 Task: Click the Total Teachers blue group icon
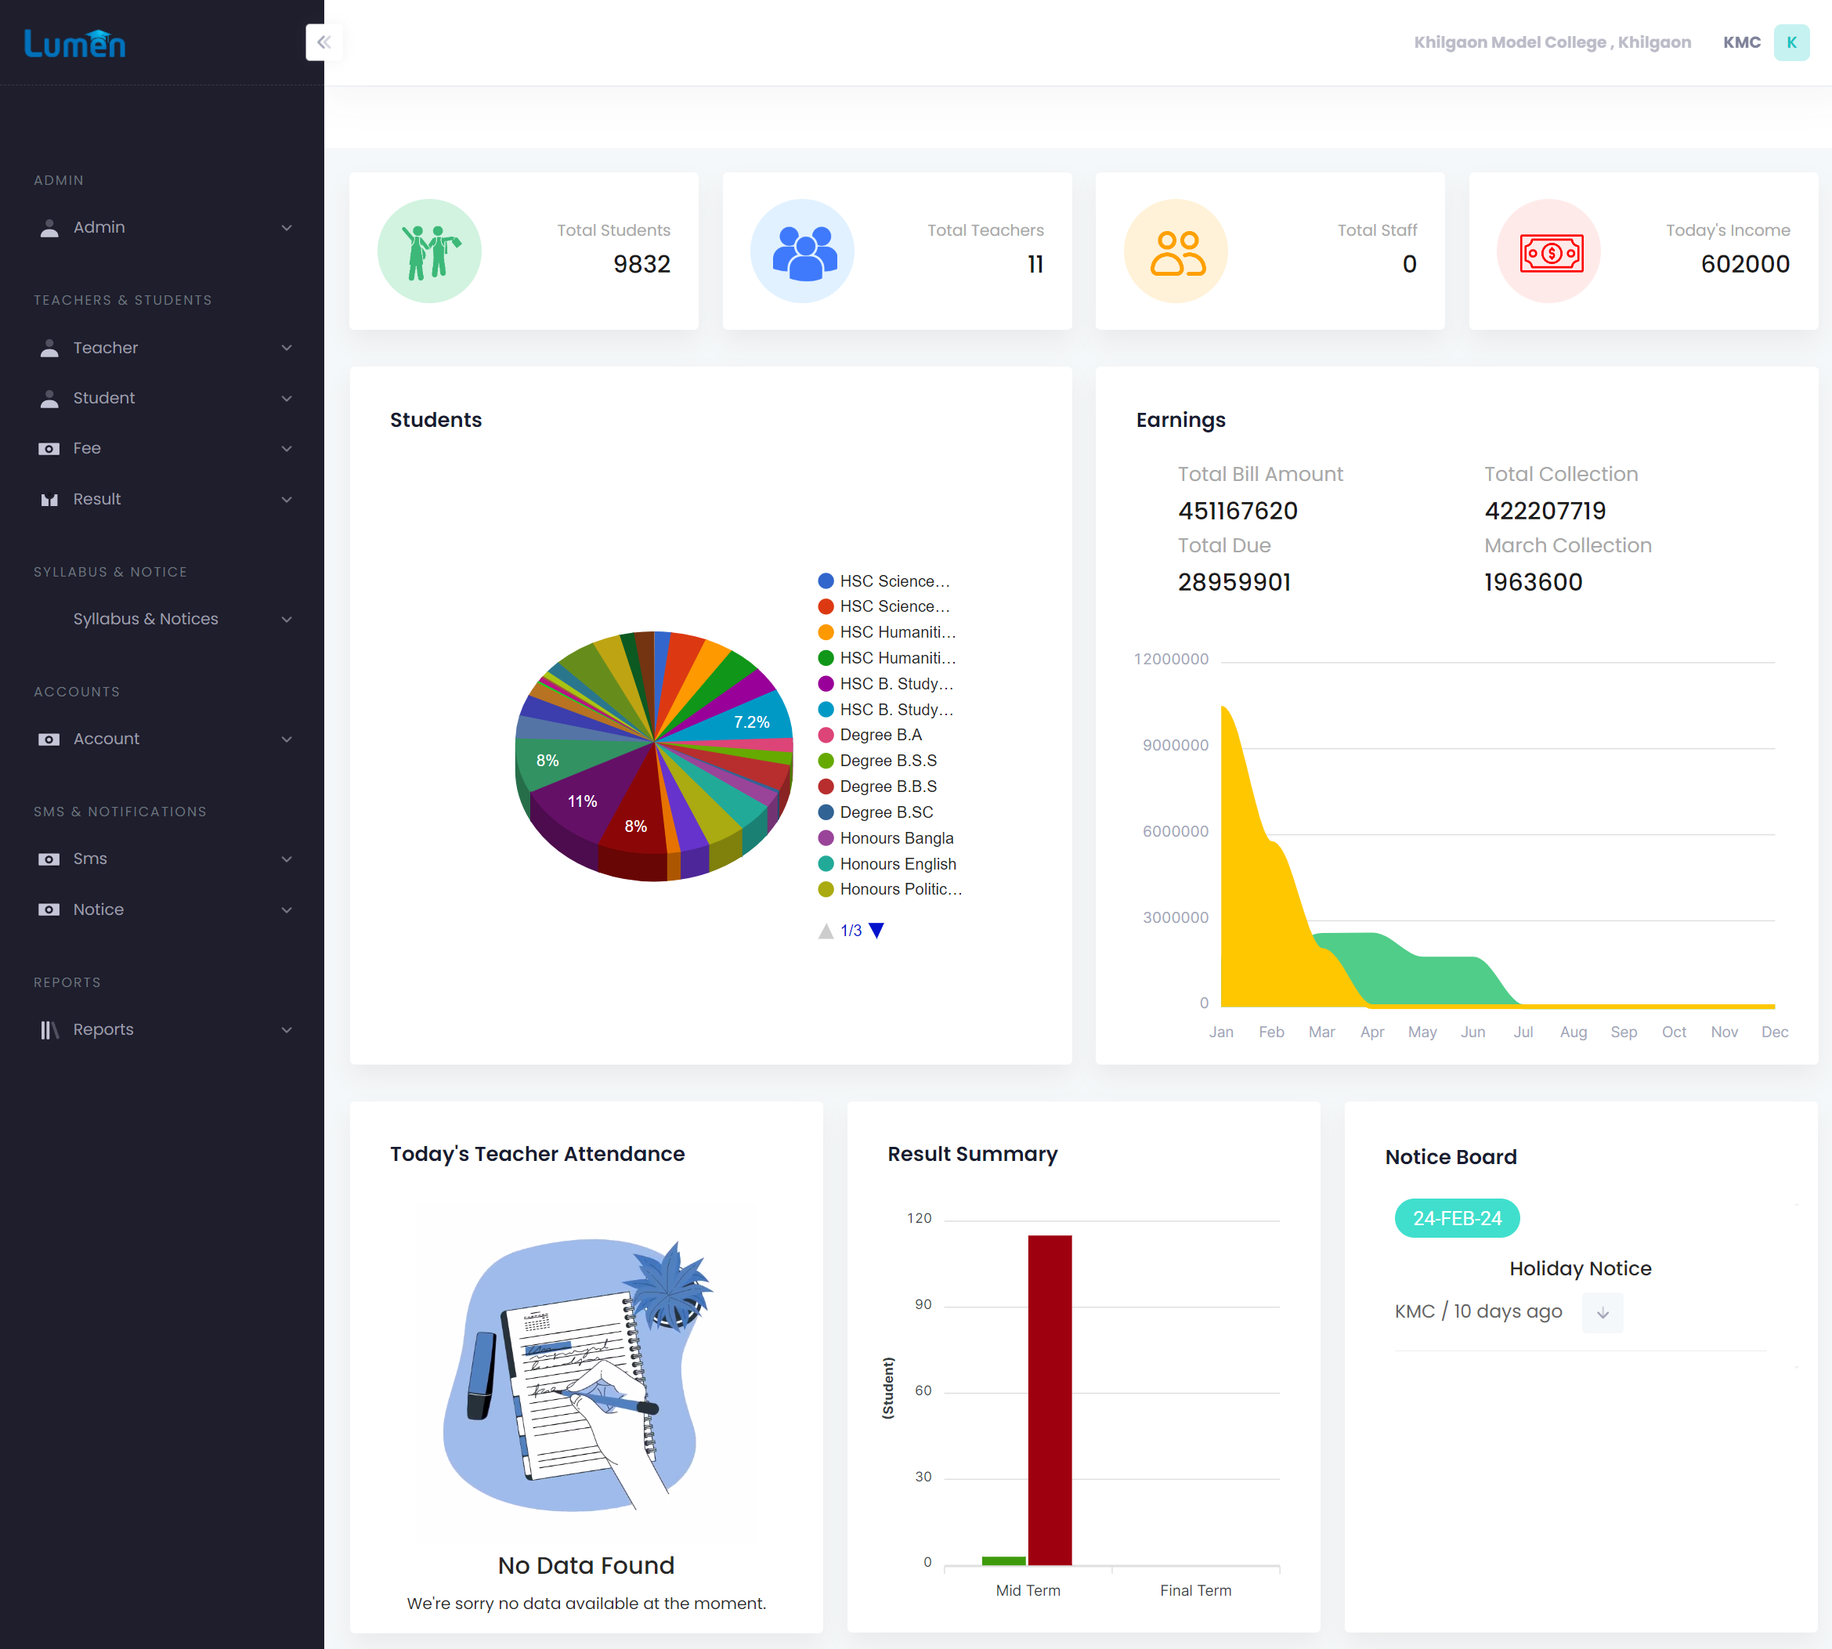coord(803,251)
